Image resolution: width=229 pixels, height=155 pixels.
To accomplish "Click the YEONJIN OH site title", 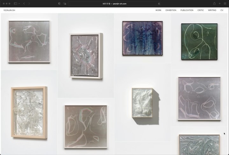I will tap(9, 10).
